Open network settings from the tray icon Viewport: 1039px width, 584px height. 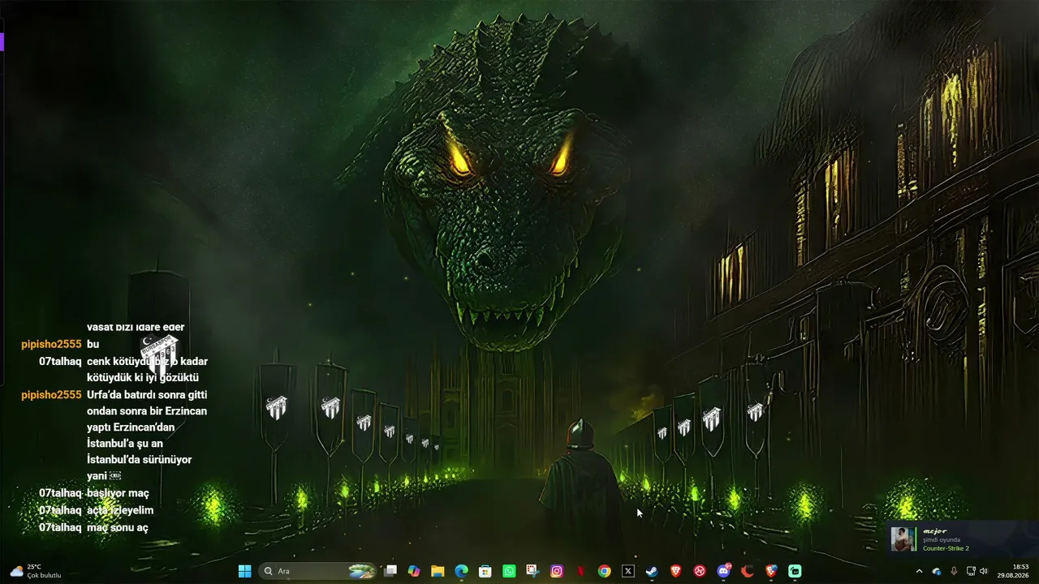point(971,571)
